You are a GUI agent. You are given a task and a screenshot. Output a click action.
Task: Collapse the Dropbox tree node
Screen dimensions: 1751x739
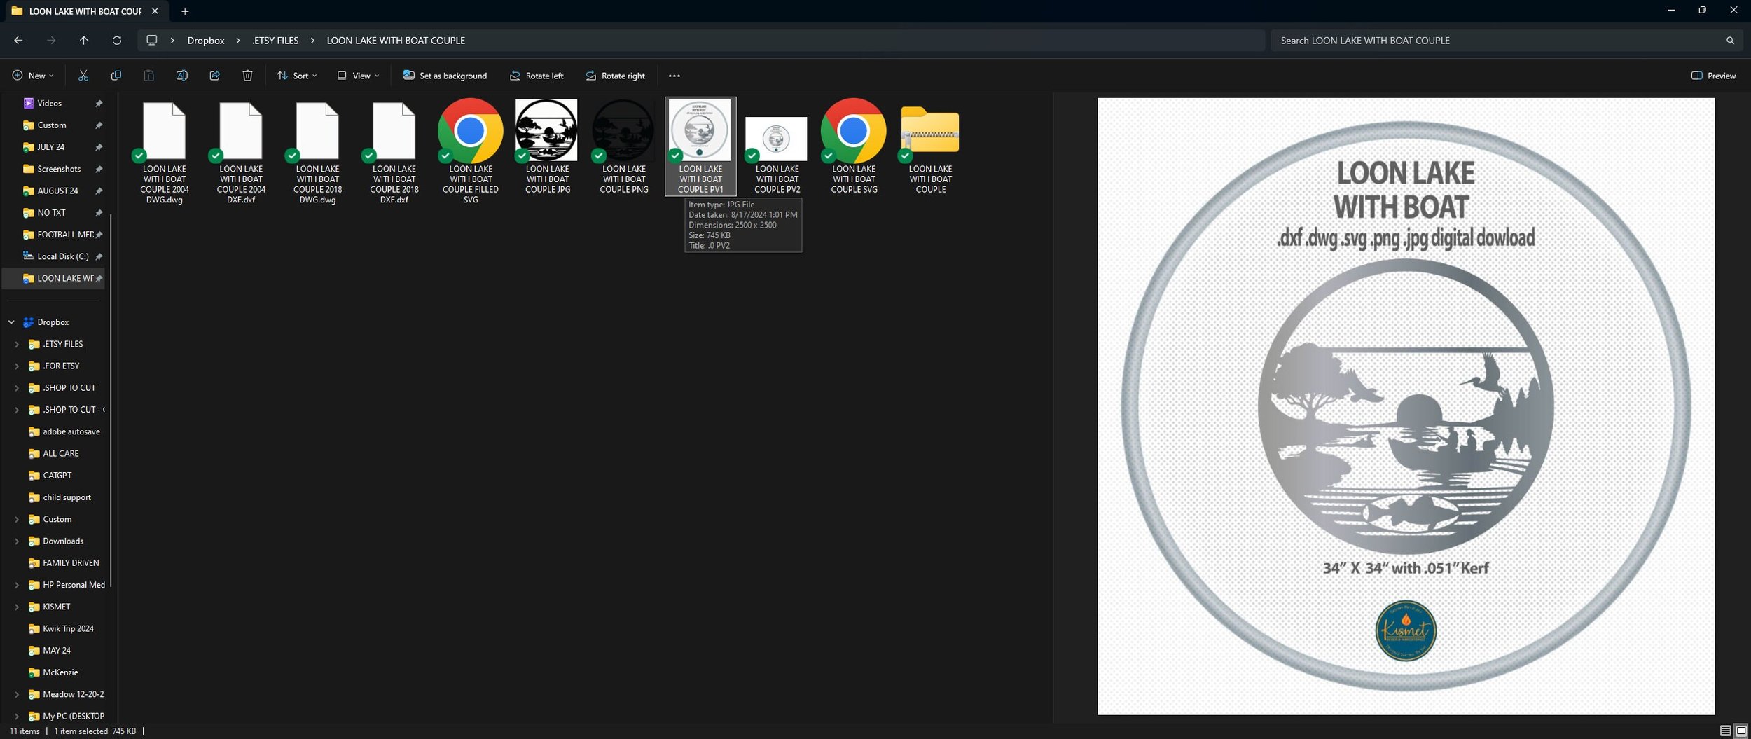(11, 322)
